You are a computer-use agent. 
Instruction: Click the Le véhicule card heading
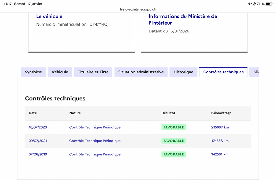pos(49,16)
